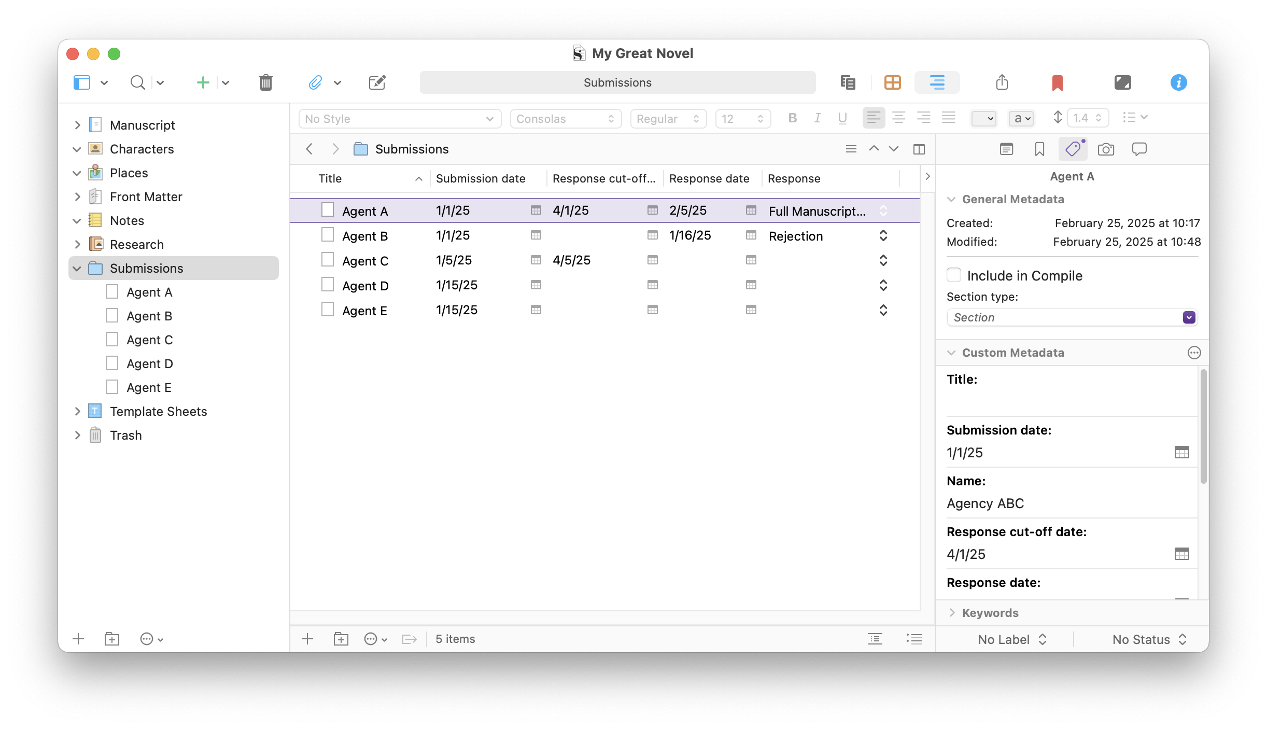1267x729 pixels.
Task: Open the Bookmarks tab in inspector
Action: [x=1039, y=149]
